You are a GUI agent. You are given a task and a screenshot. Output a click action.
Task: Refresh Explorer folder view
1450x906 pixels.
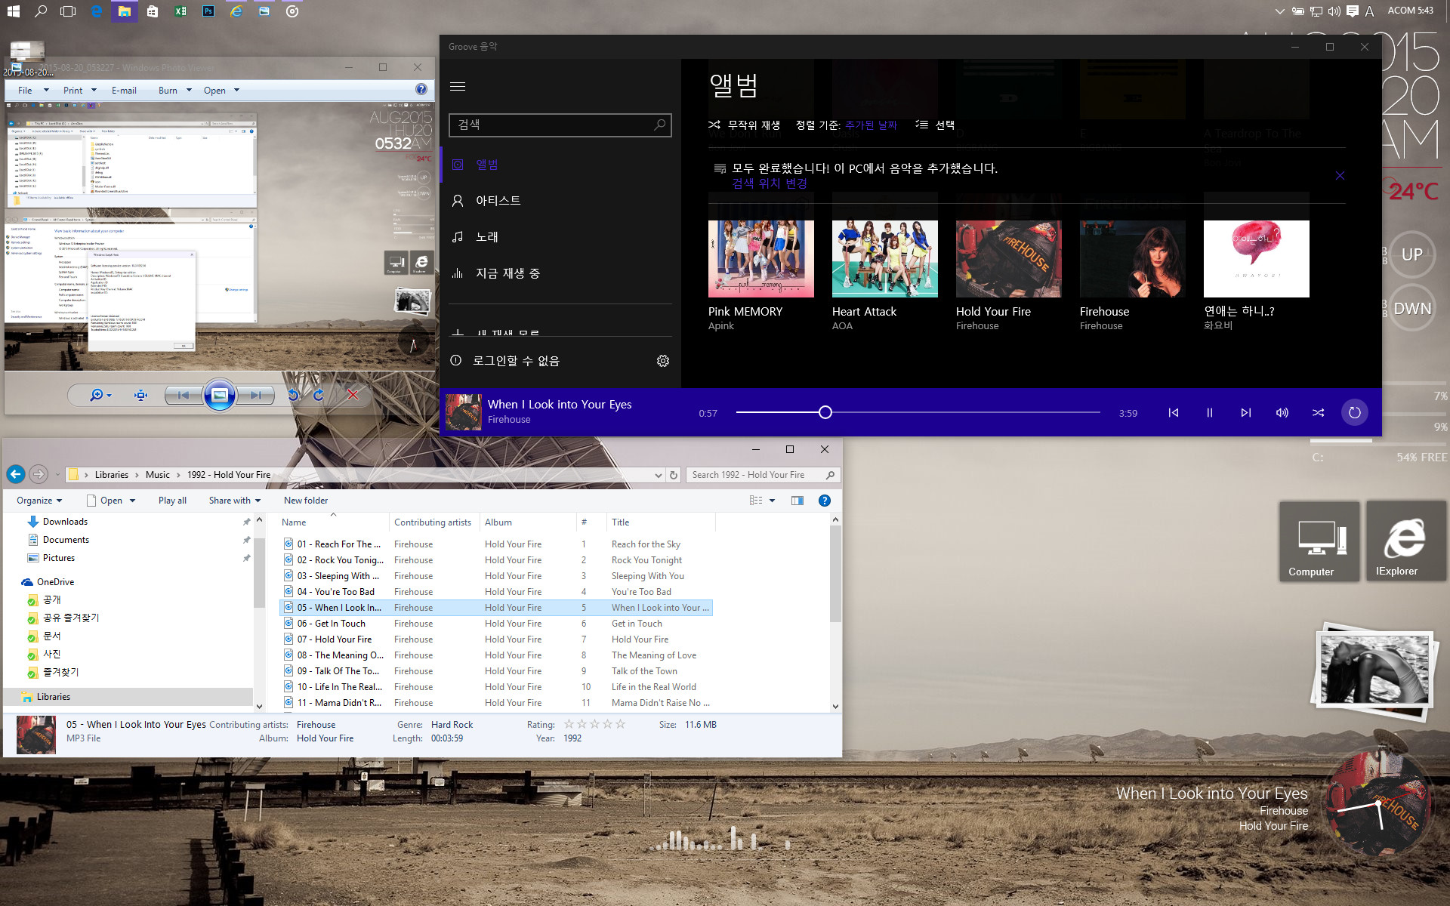(674, 475)
